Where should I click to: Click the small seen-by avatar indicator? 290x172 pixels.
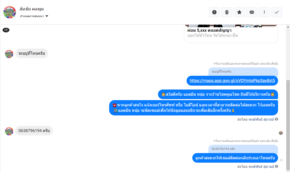click(x=281, y=133)
